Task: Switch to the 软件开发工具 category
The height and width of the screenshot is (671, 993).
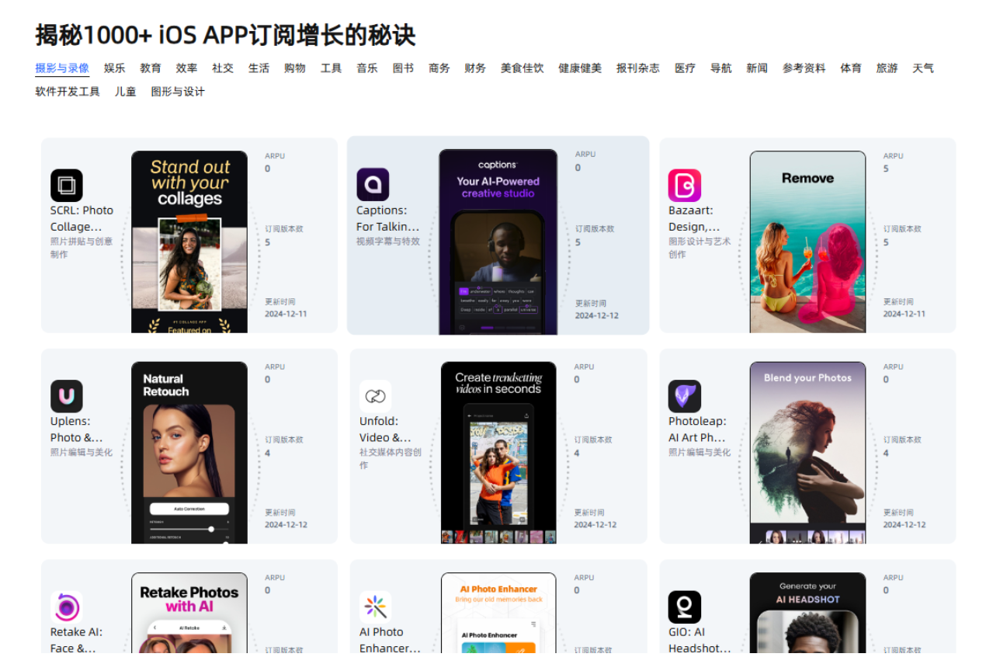Action: (x=68, y=92)
